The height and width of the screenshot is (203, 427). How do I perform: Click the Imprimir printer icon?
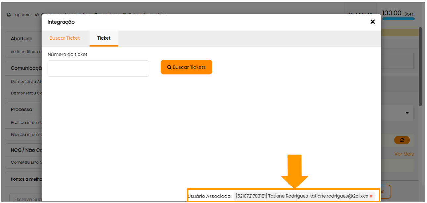tap(9, 15)
